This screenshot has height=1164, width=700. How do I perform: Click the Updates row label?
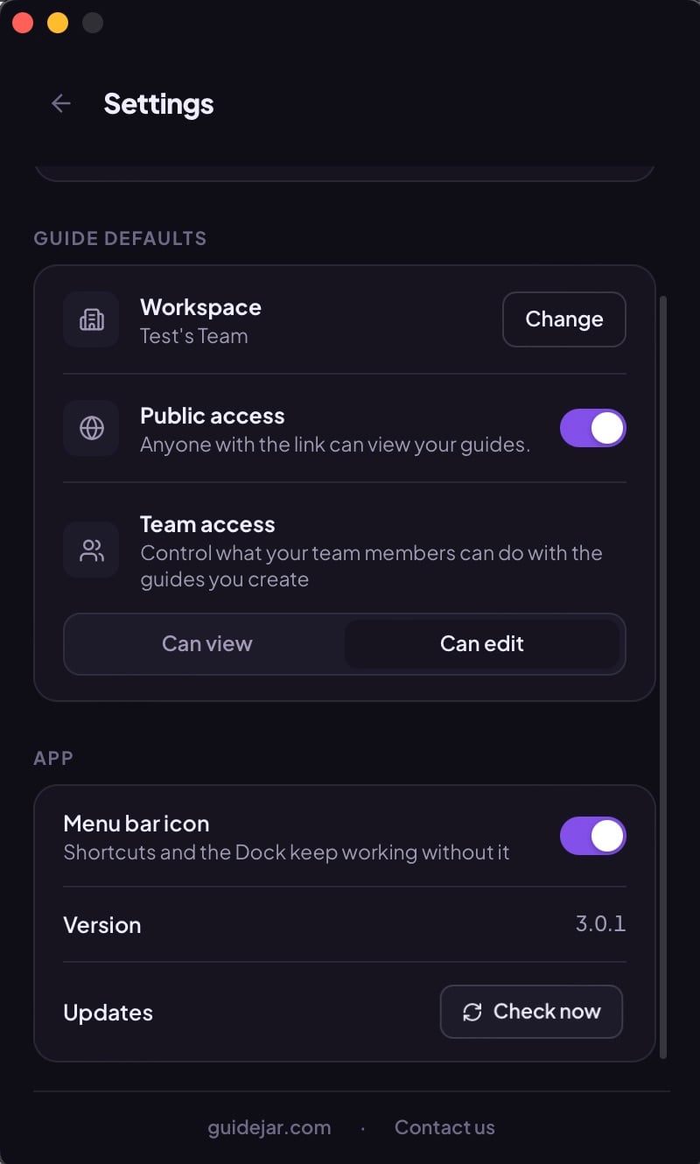108,1013
